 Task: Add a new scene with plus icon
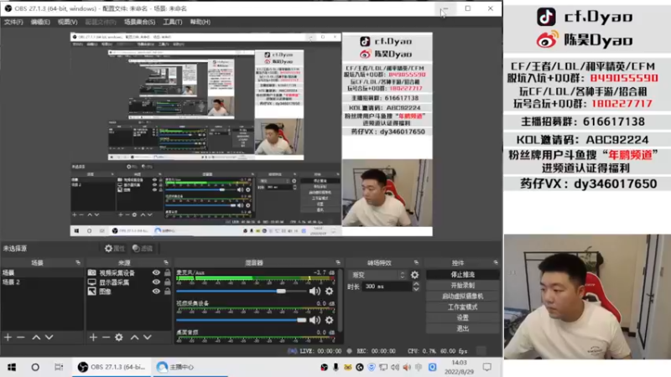pos(8,338)
